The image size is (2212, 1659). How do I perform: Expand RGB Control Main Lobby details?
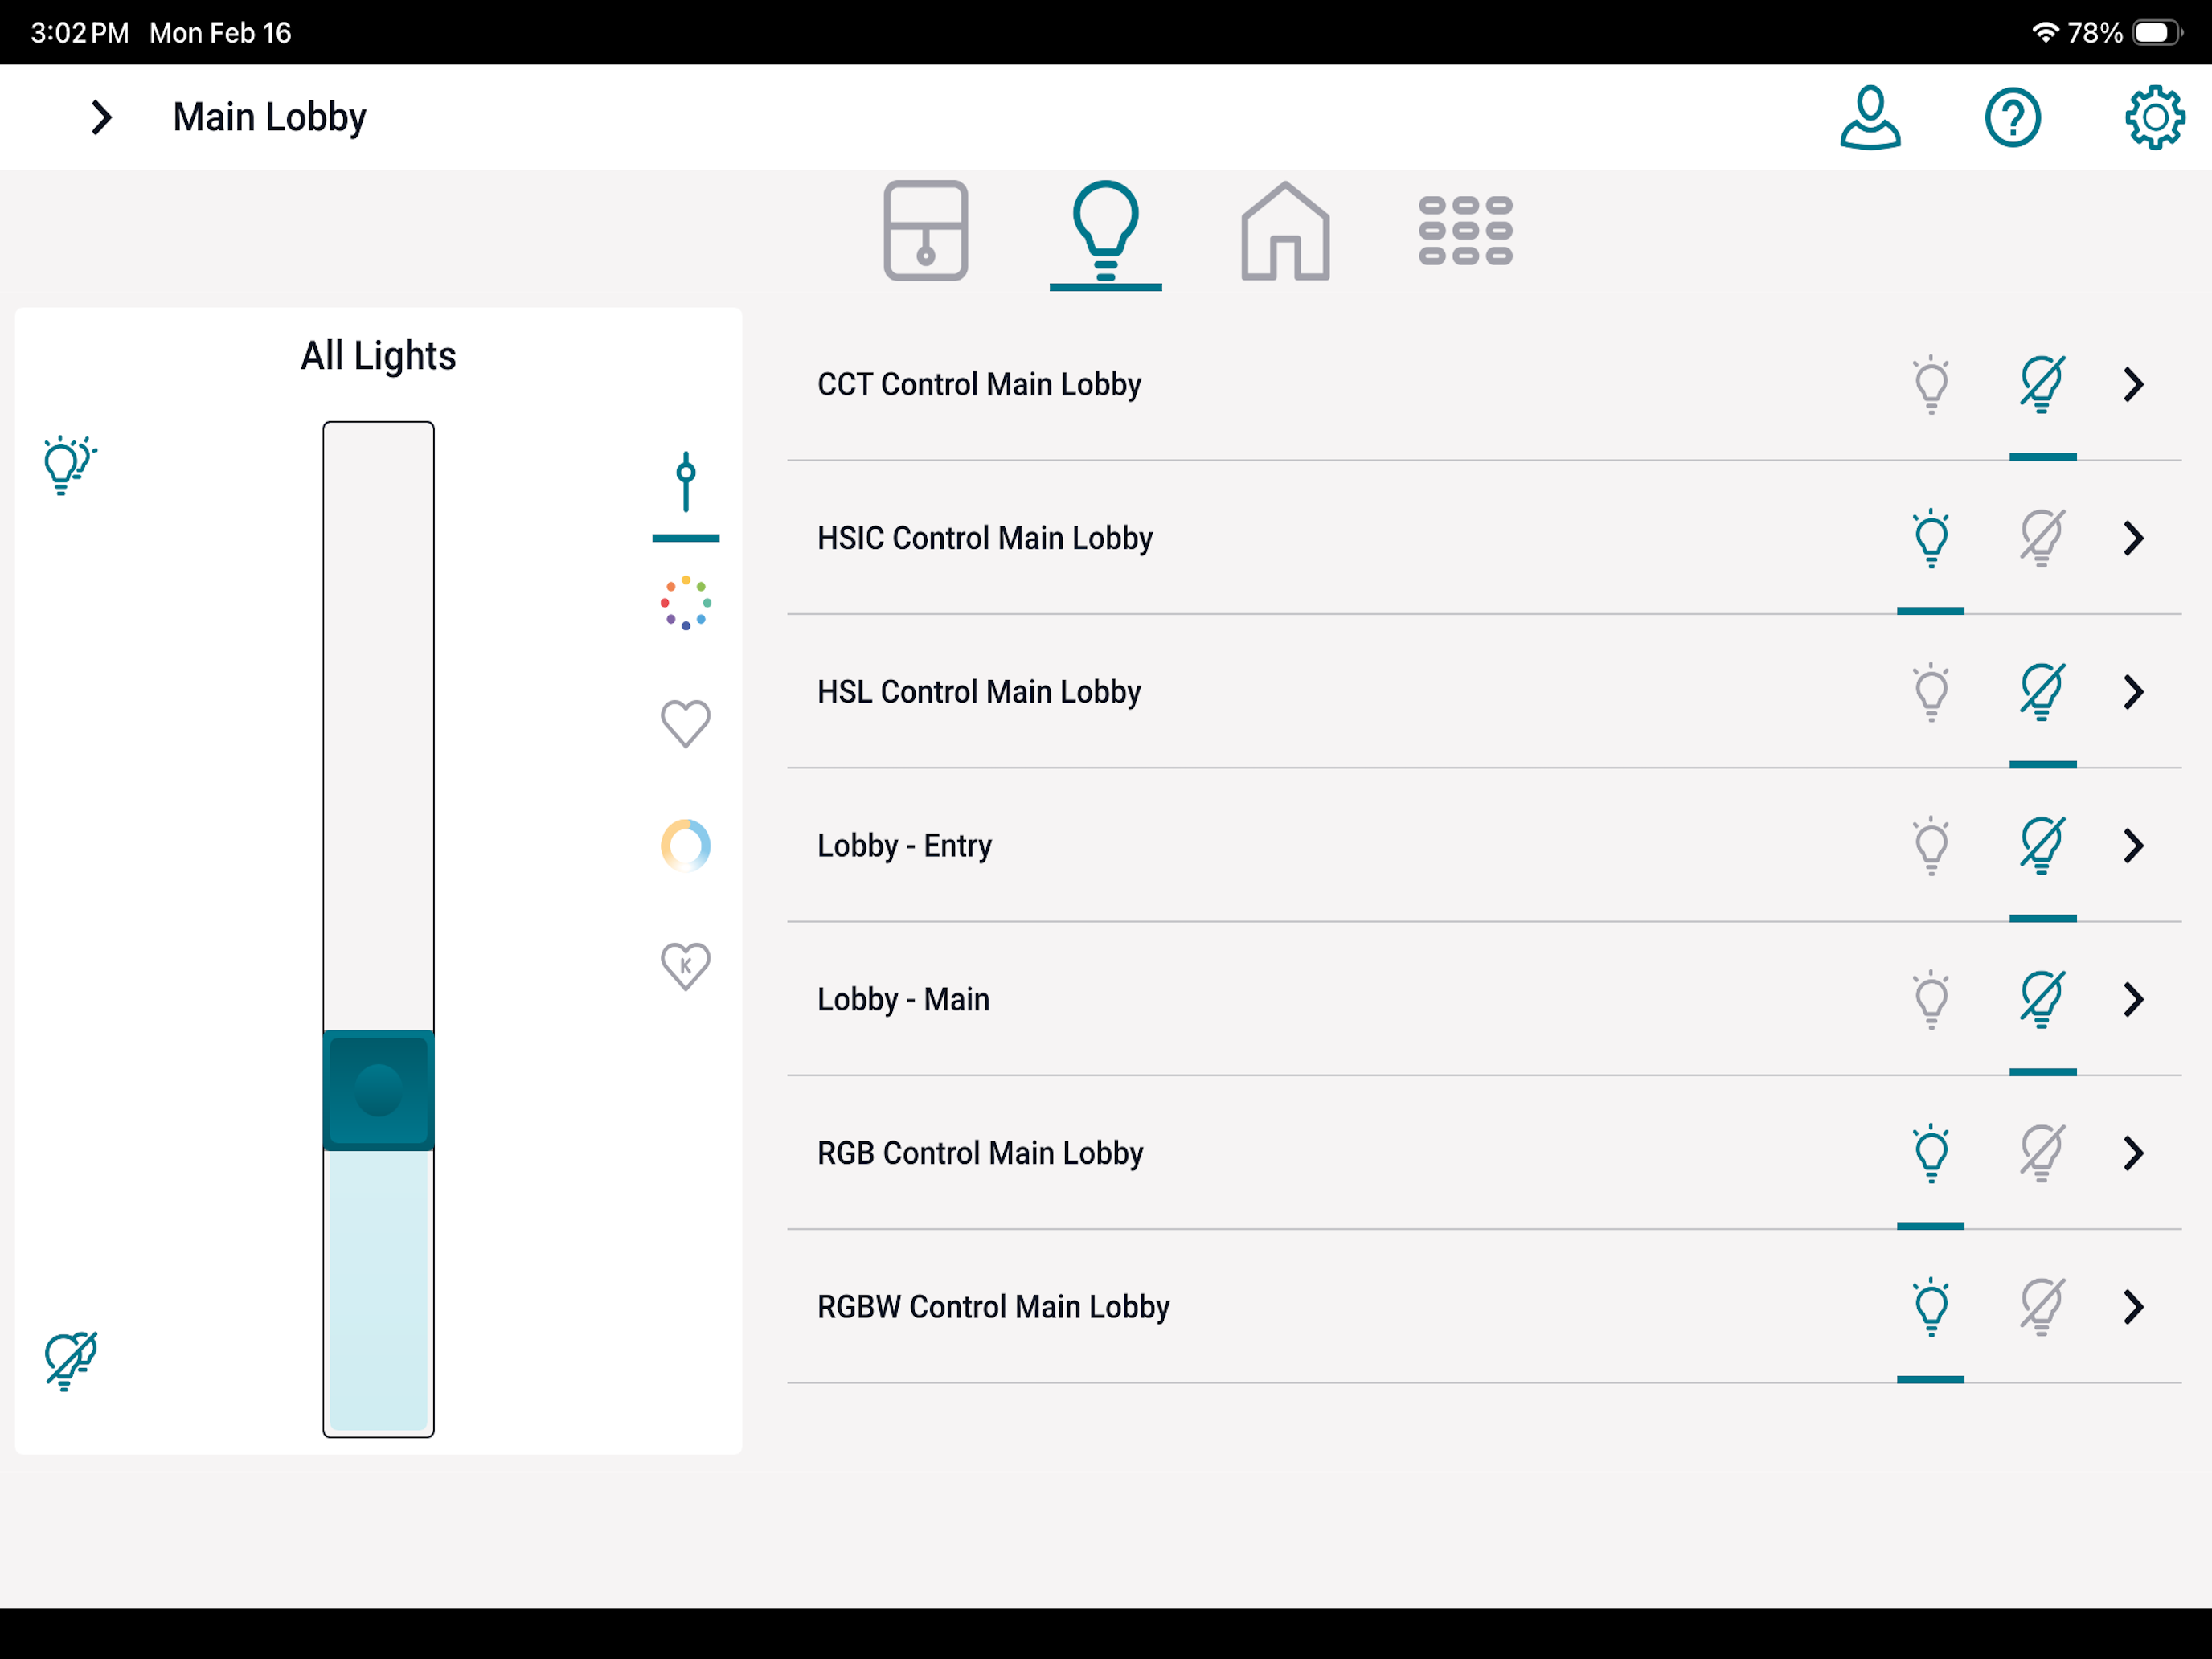pos(2133,1154)
